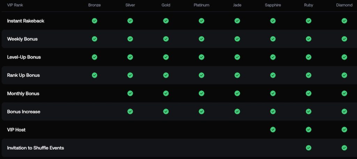Click Silver checkmark in Monthly Bonus row

[x=130, y=93]
